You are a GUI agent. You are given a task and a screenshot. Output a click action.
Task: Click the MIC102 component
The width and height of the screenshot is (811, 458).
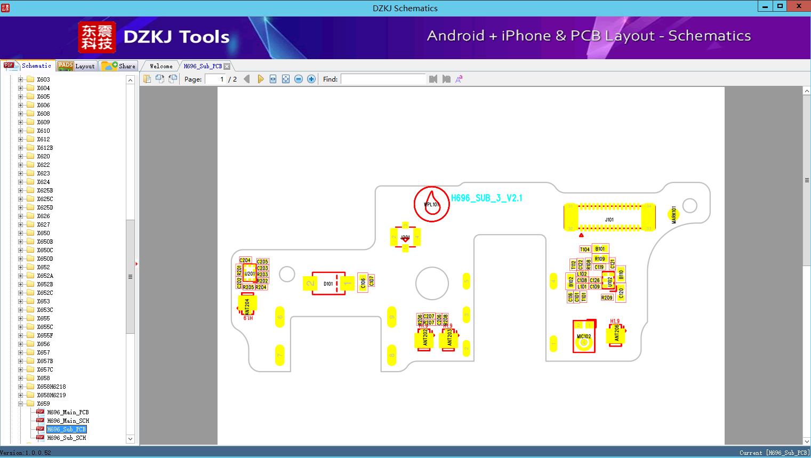584,336
